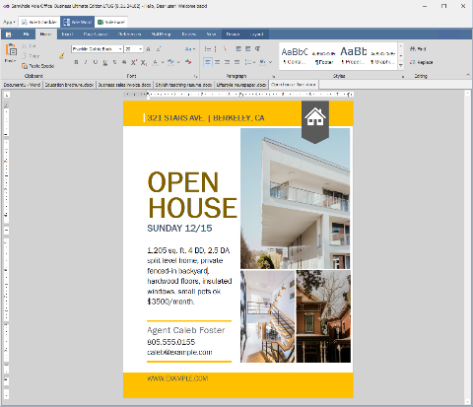Open the font color dropdown arrow
The width and height of the screenshot is (473, 407).
pyautogui.click(x=163, y=62)
